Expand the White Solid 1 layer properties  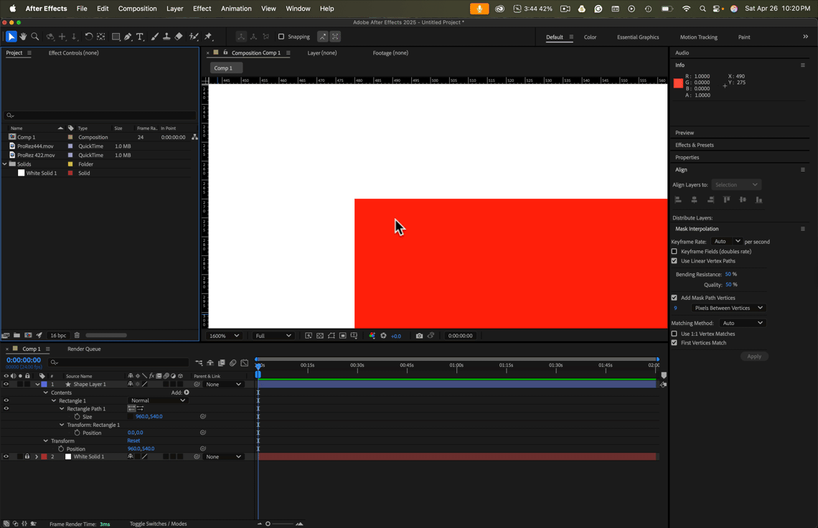click(37, 456)
